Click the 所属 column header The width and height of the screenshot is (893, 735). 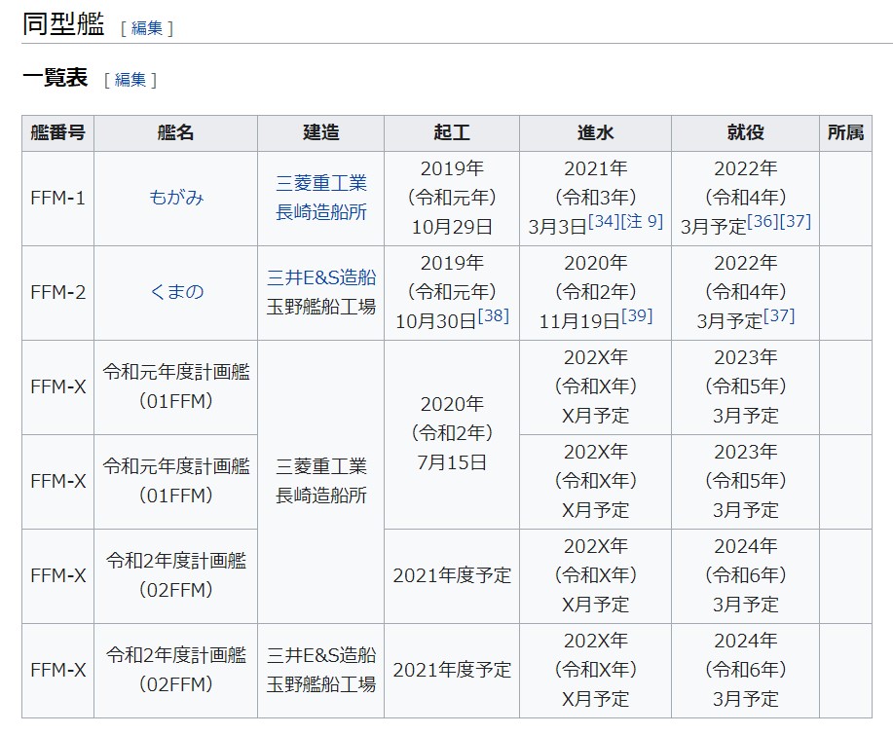point(845,133)
